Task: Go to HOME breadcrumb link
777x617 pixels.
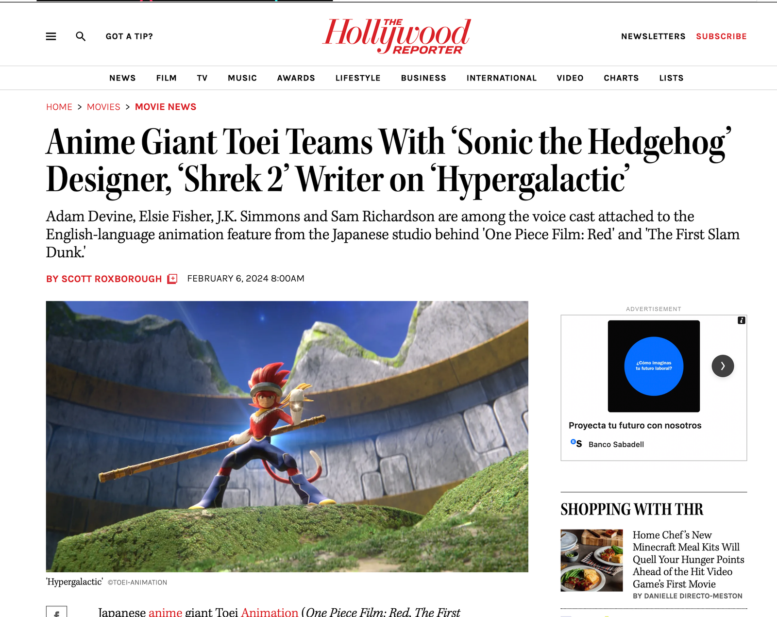Action: pos(59,107)
